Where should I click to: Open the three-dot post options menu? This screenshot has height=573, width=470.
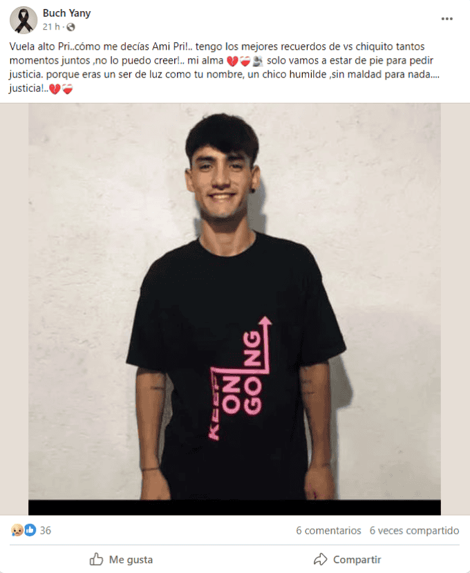[x=446, y=19]
